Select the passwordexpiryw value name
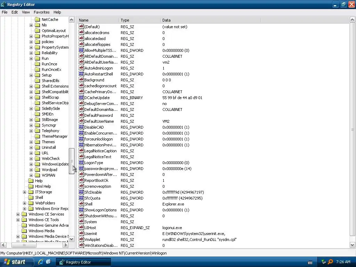 click(x=101, y=169)
